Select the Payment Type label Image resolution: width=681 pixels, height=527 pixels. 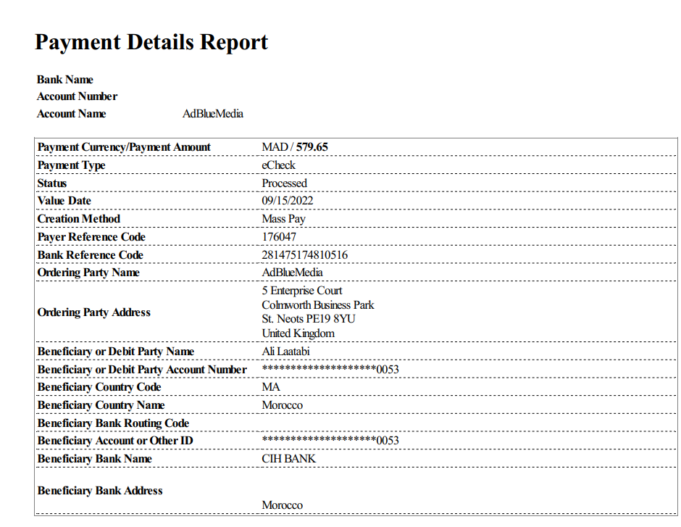(71, 165)
